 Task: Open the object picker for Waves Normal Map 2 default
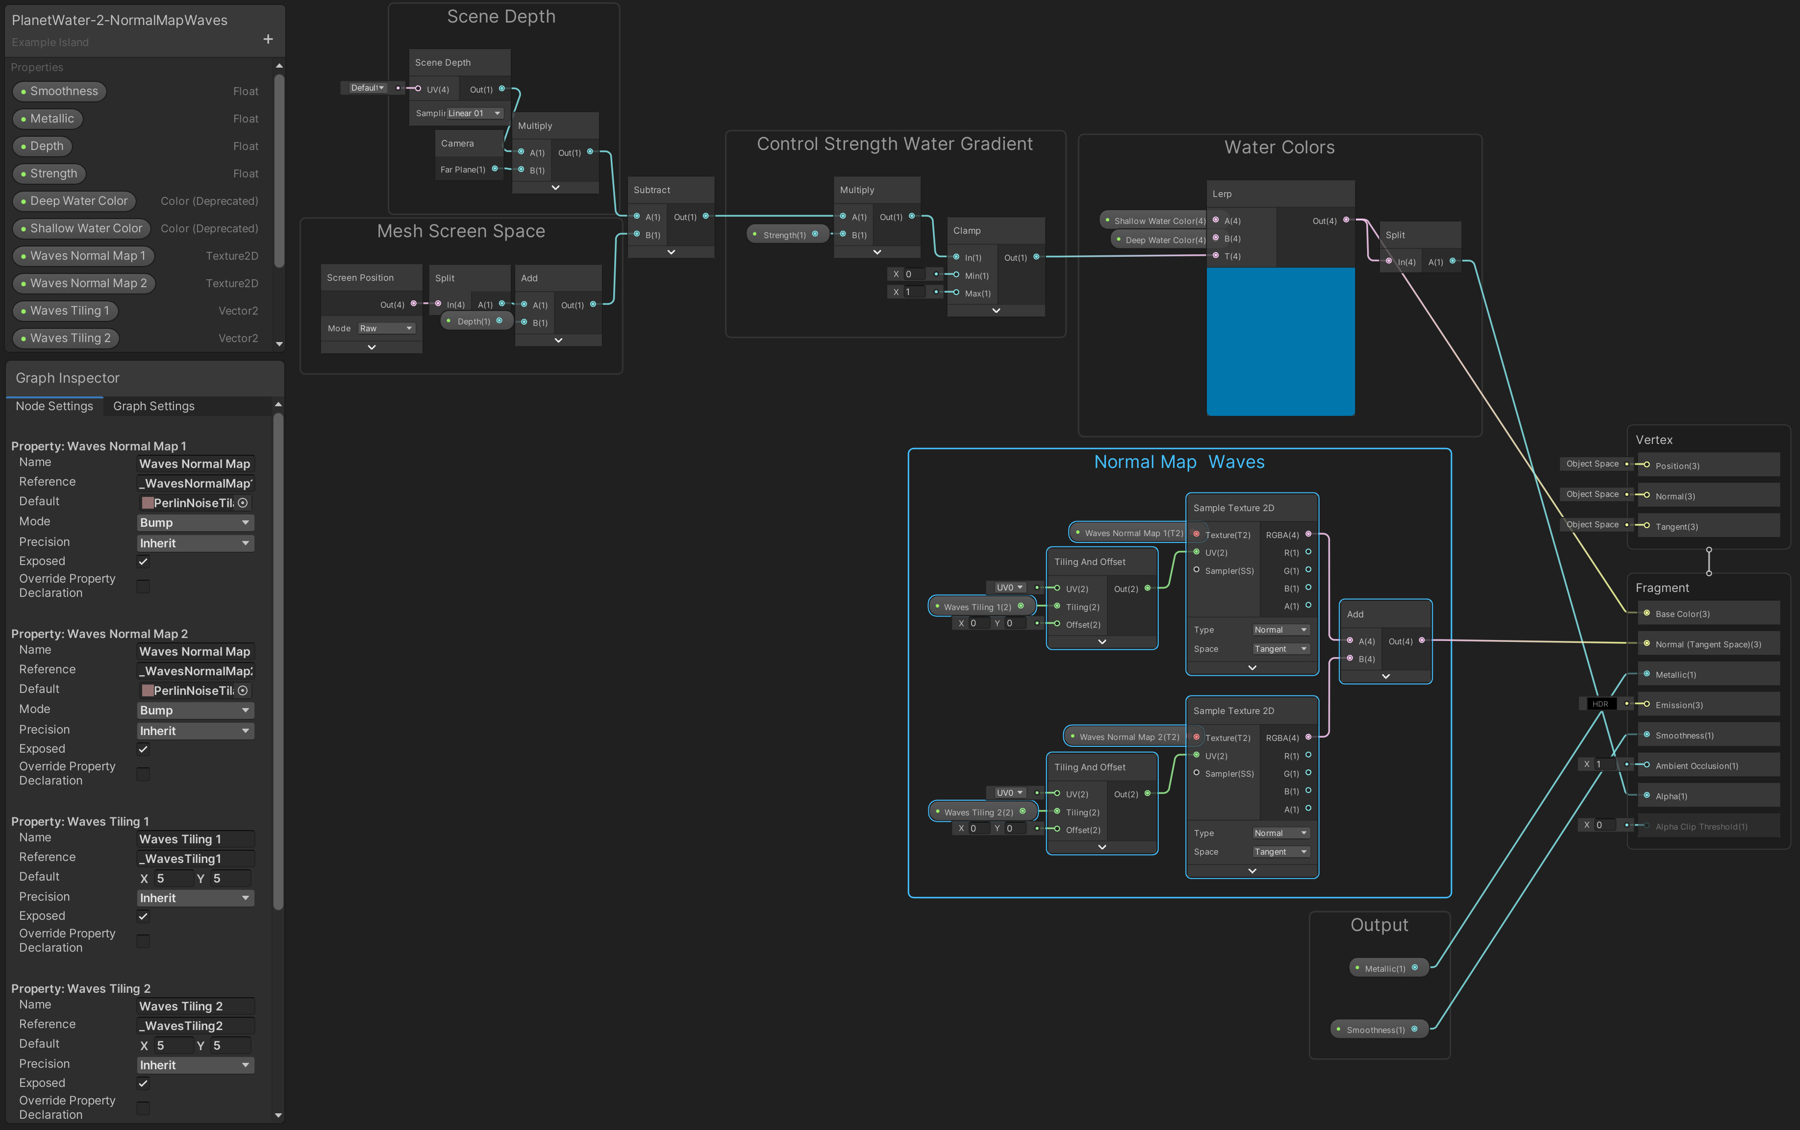(243, 690)
